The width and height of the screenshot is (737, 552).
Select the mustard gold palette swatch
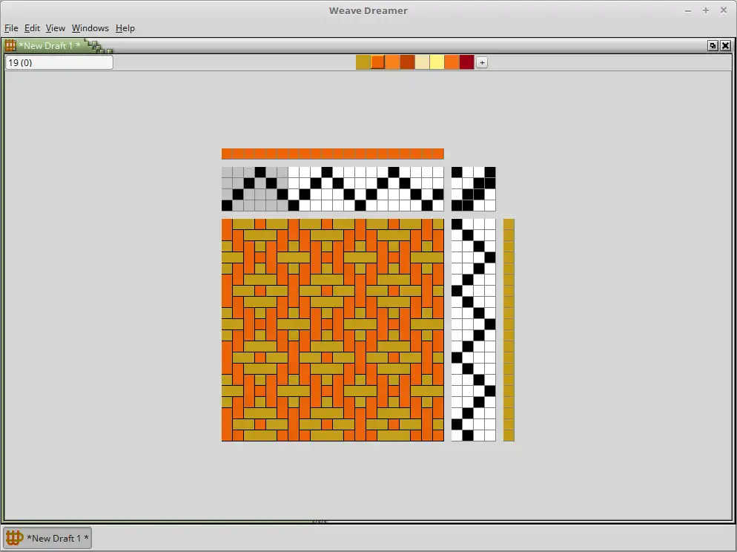tap(363, 62)
